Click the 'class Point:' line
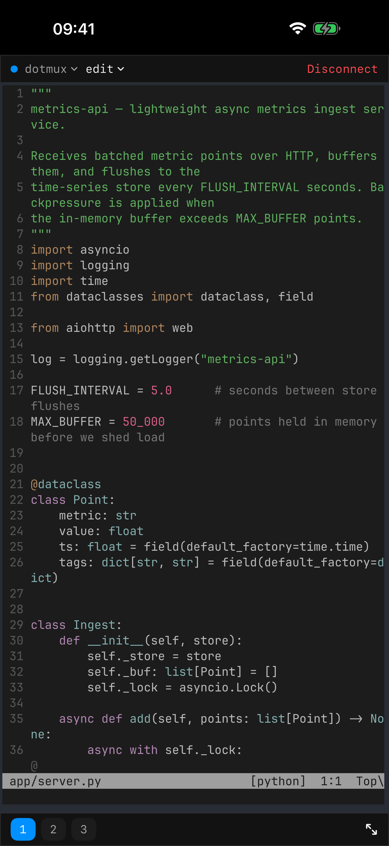This screenshot has height=846, width=389. (73, 500)
